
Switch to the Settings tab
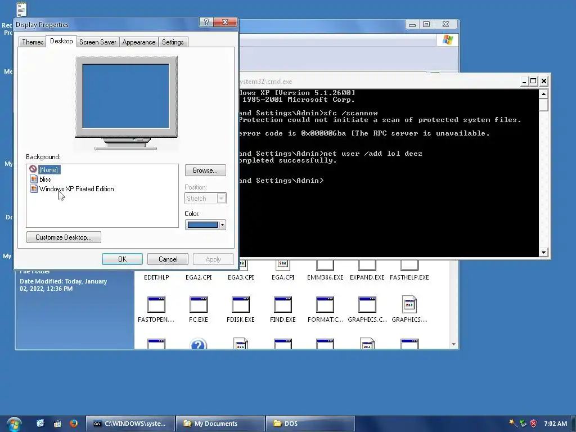coord(173,42)
